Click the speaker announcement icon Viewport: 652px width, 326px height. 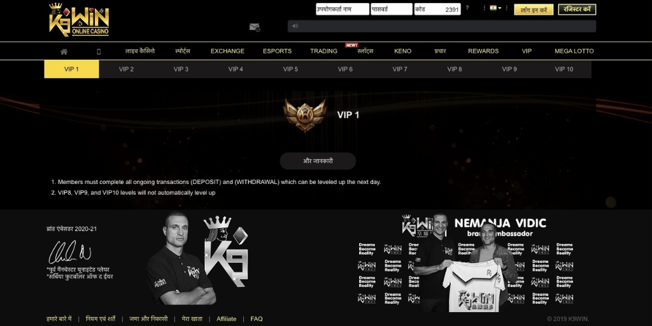point(295,25)
